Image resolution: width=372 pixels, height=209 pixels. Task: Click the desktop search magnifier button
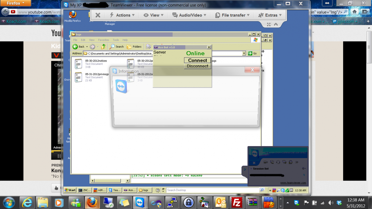click(262, 190)
